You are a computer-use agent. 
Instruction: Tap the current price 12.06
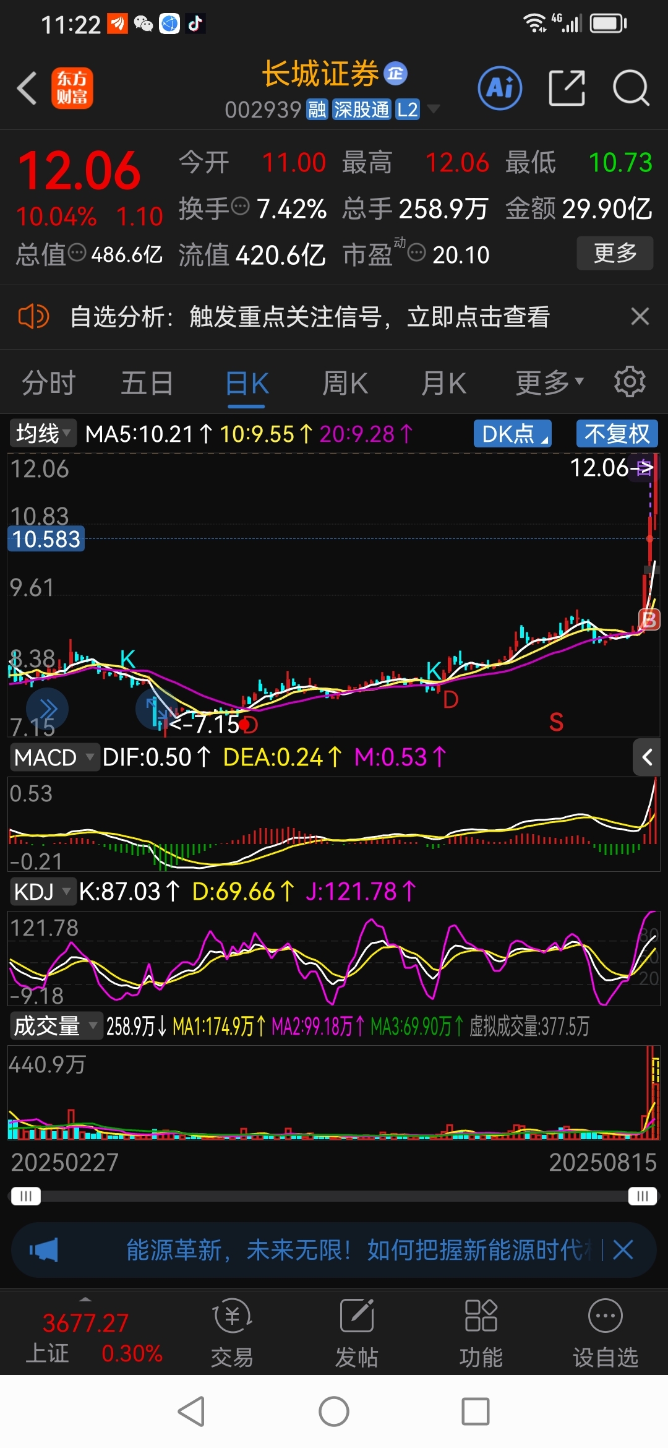pyautogui.click(x=80, y=170)
